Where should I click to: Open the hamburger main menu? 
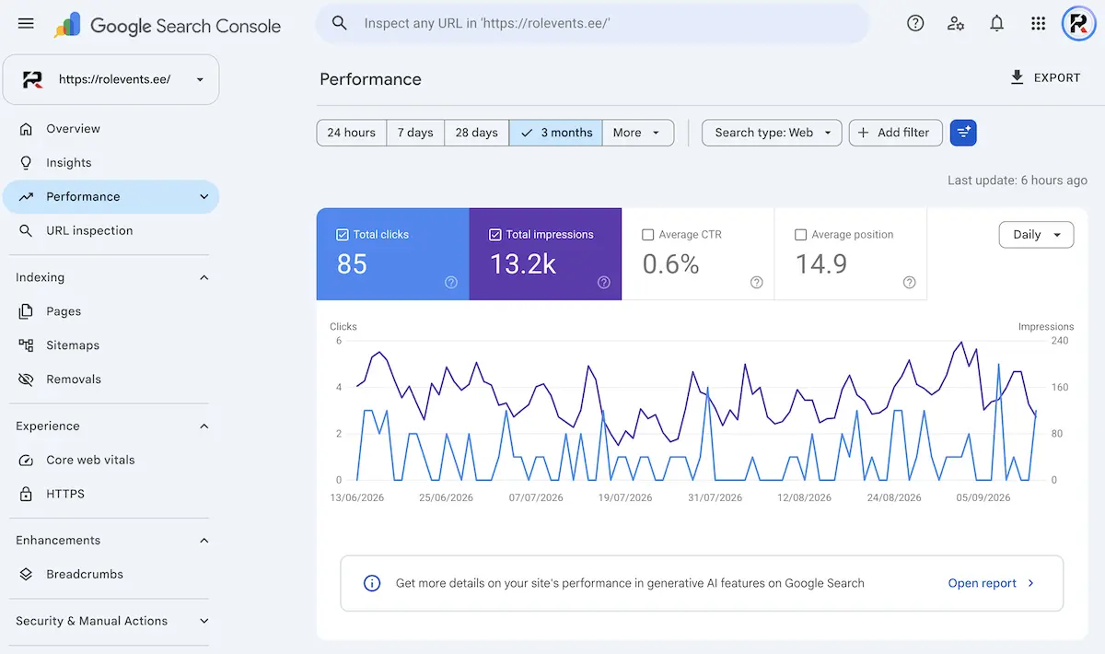26,23
